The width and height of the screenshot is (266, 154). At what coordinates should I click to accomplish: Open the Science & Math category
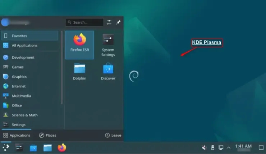30,115
